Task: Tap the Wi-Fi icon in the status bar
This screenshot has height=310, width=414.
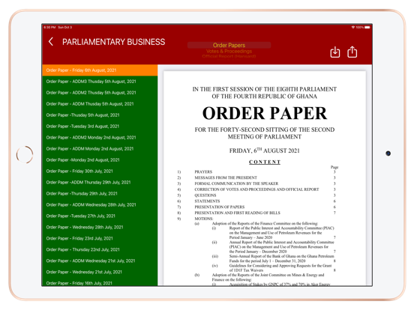Action: click(x=353, y=27)
